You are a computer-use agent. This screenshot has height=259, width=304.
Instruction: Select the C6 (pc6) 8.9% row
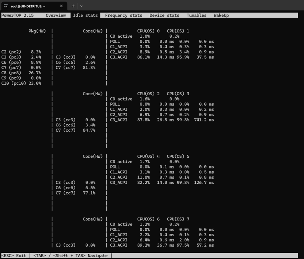point(21,63)
